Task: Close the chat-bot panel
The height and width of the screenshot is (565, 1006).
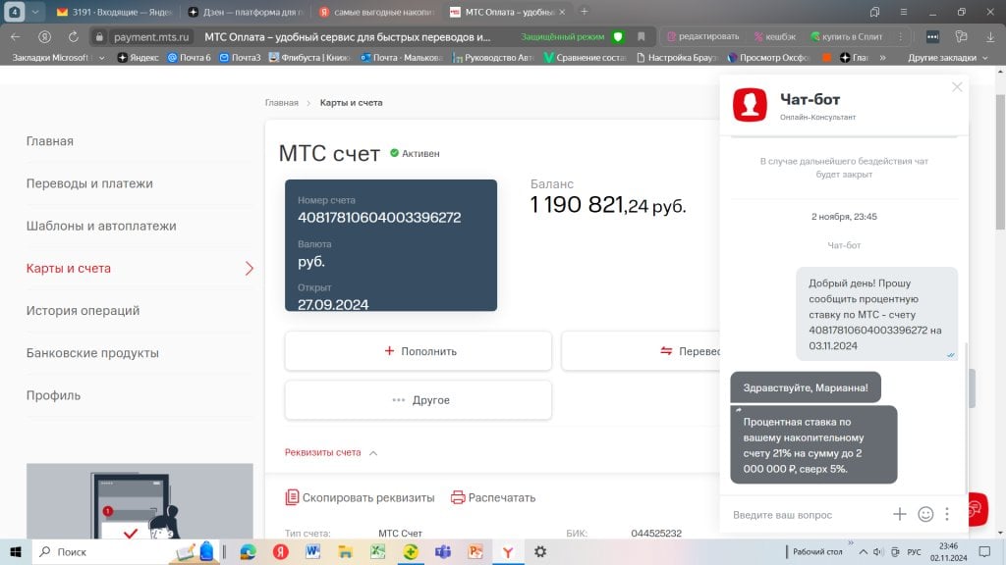Action: 957,86
